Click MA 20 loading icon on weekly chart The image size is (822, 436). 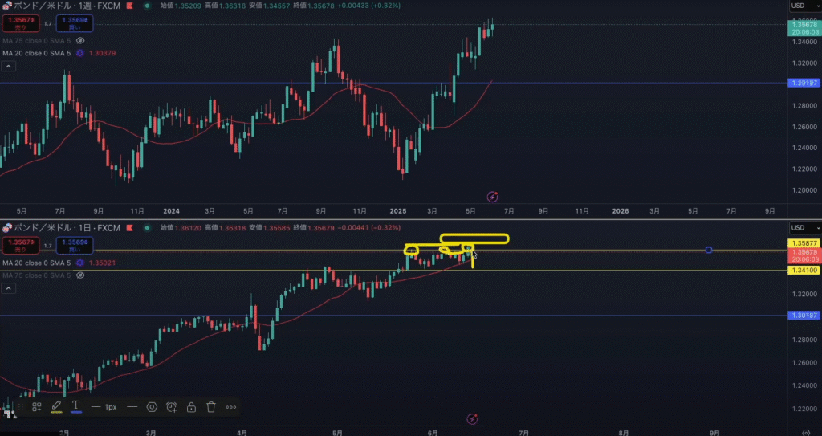(80, 53)
